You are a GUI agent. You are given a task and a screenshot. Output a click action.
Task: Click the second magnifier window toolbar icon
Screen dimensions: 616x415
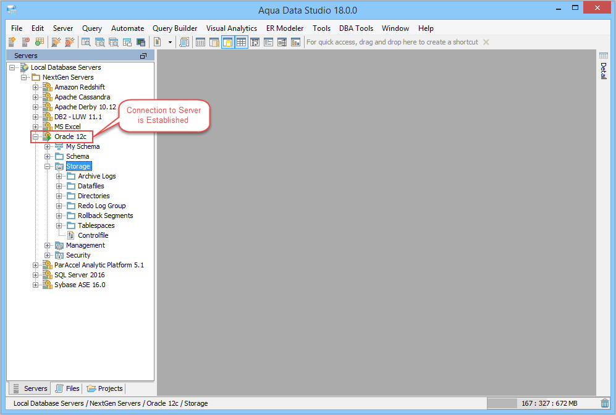click(100, 42)
